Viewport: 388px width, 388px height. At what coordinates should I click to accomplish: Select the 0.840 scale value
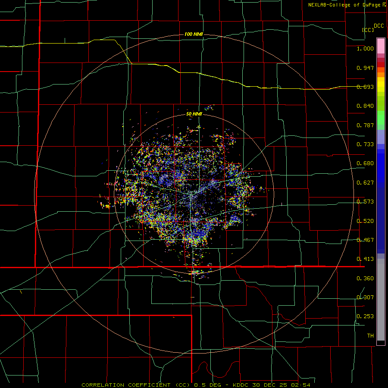(365, 106)
